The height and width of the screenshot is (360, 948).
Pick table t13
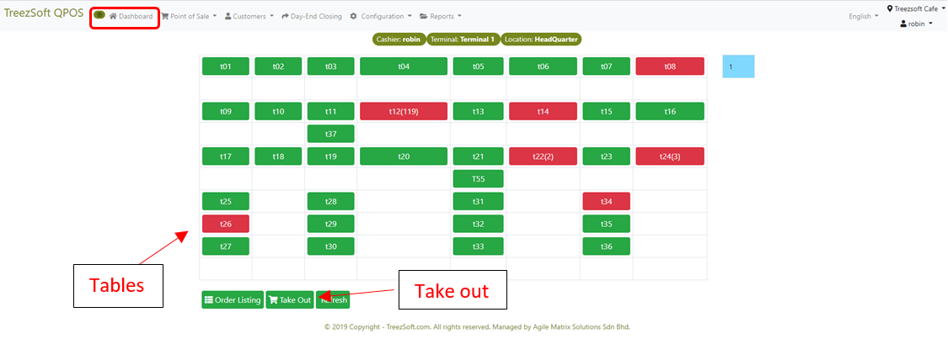(479, 112)
